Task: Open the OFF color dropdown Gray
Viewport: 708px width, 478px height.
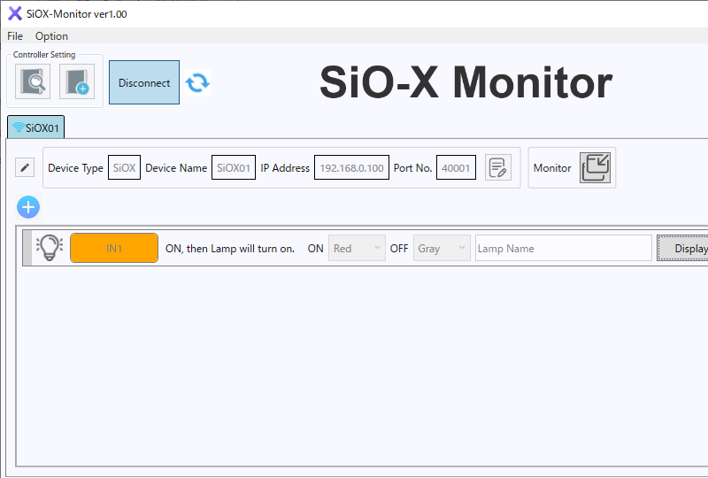Action: pos(442,248)
